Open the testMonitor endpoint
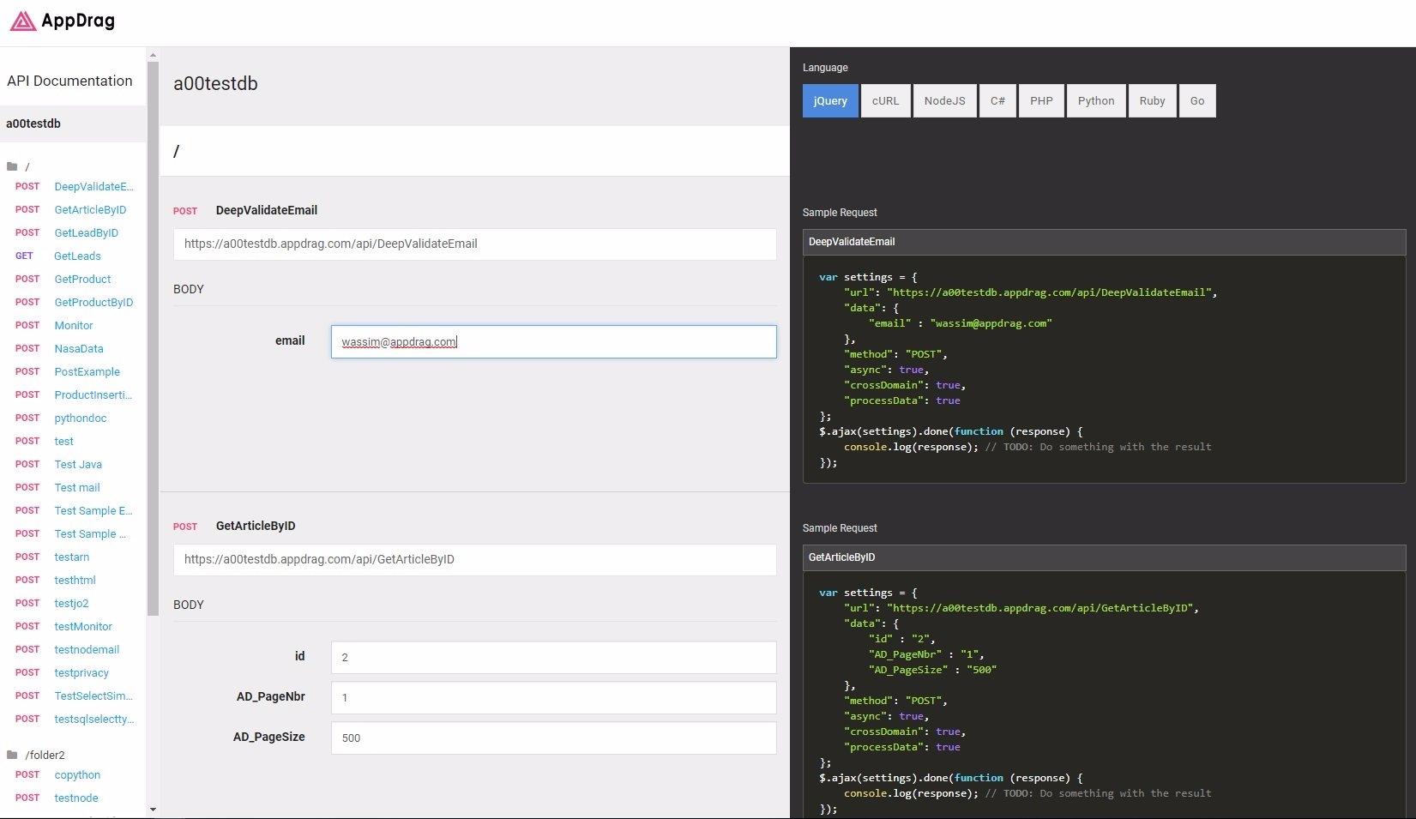1416x819 pixels. tap(83, 626)
